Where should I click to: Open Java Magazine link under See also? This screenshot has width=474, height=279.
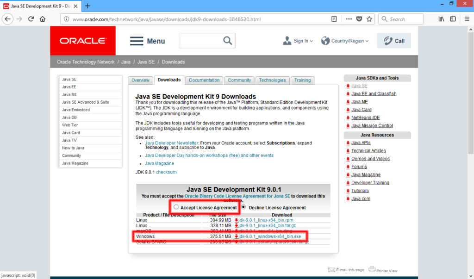(159, 163)
